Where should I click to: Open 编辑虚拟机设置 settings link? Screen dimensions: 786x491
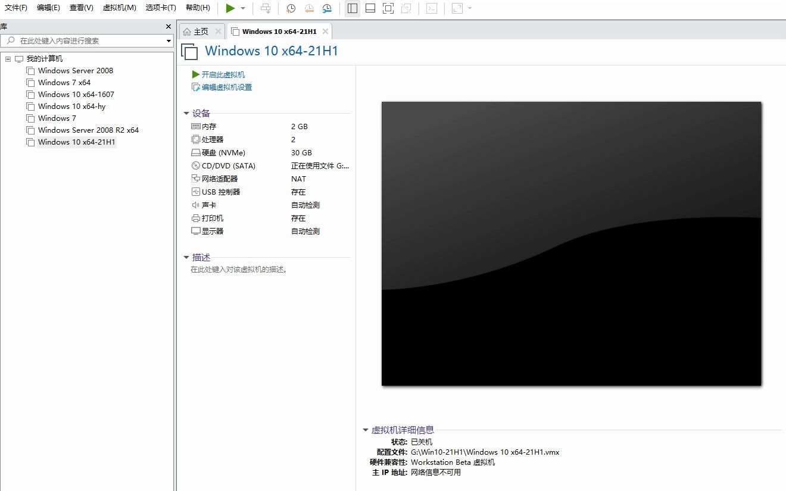(x=227, y=86)
